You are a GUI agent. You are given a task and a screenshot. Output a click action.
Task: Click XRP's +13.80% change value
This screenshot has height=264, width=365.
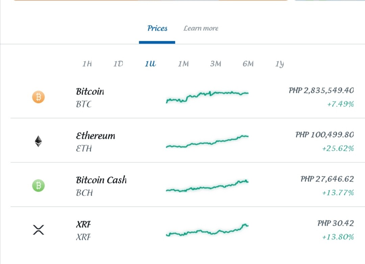pos(338,237)
